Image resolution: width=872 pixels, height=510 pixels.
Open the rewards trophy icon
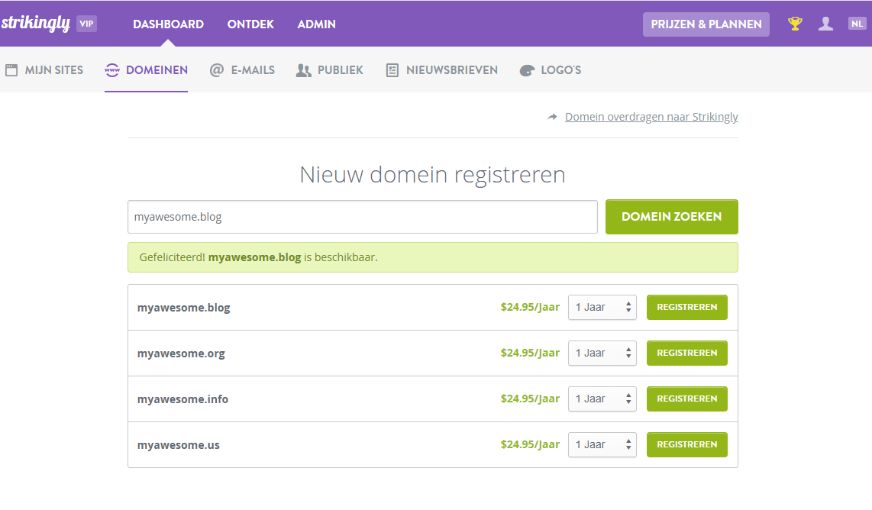794,24
